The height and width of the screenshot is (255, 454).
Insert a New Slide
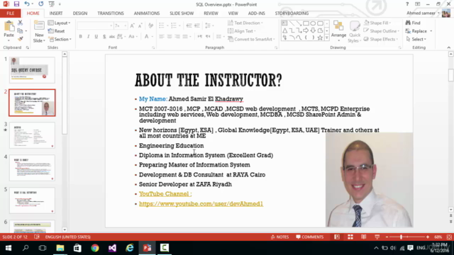(39, 32)
